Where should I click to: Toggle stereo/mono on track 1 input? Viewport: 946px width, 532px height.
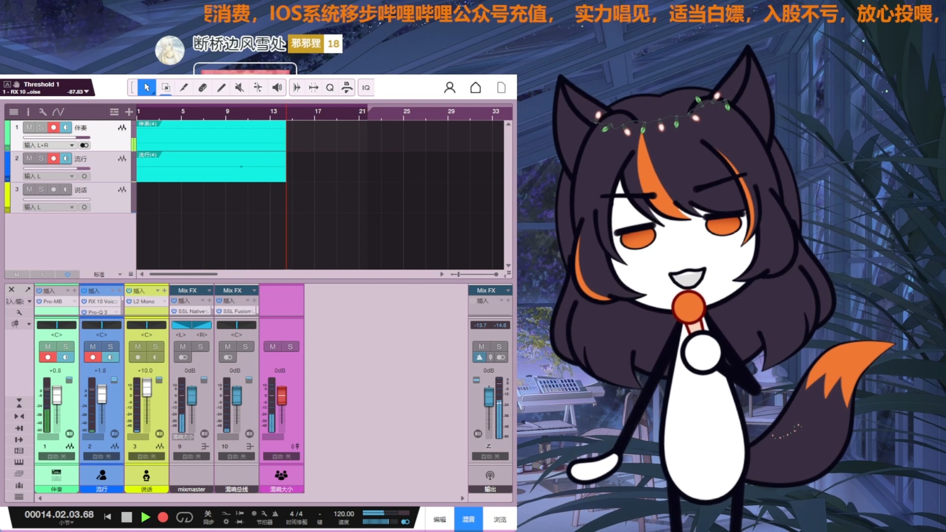point(84,145)
